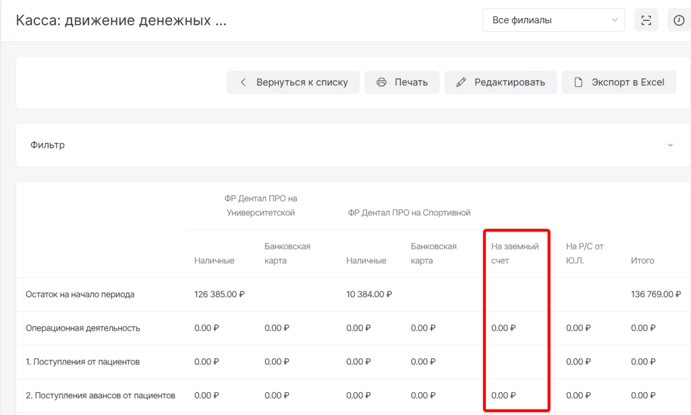Viewport: 691px width, 415px height.
Task: Select the На Р/С от Ю.Л. column header
Action: 584,253
